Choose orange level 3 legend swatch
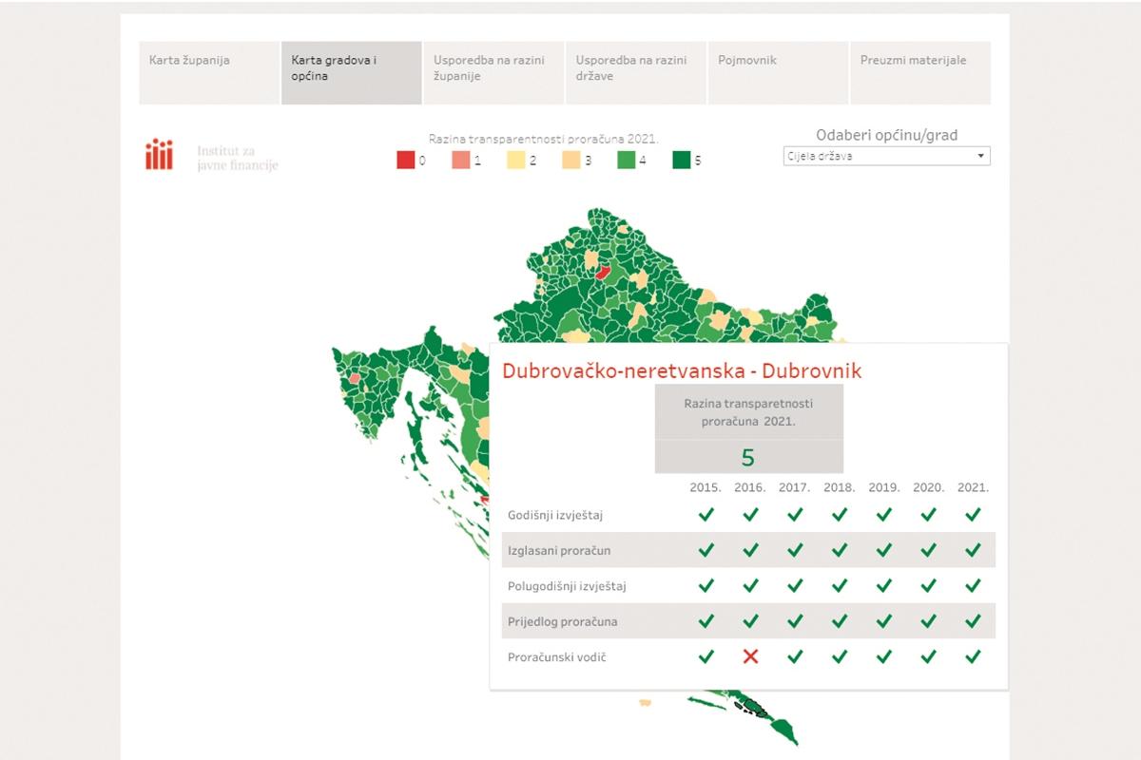 coord(570,161)
